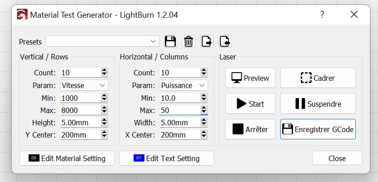378x182 pixels.
Task: Click the Rows Min speed input field
Action: pyautogui.click(x=81, y=98)
